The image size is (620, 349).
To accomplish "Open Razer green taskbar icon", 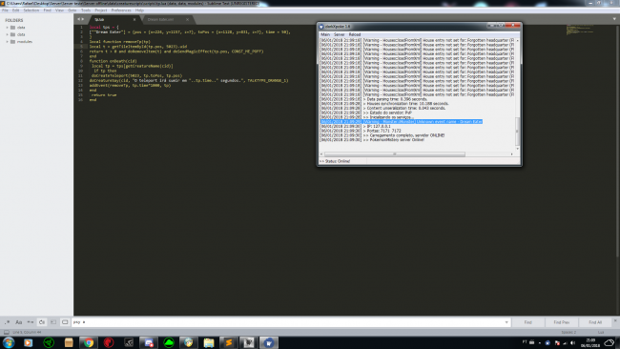I will (x=49, y=342).
